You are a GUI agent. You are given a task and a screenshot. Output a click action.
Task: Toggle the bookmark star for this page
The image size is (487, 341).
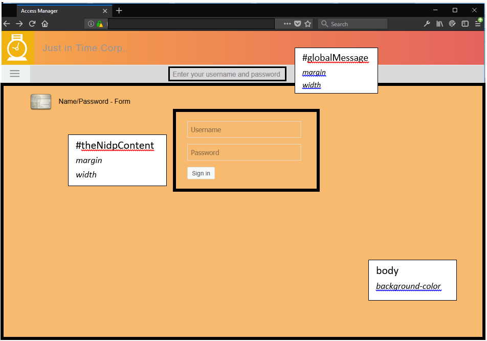307,24
